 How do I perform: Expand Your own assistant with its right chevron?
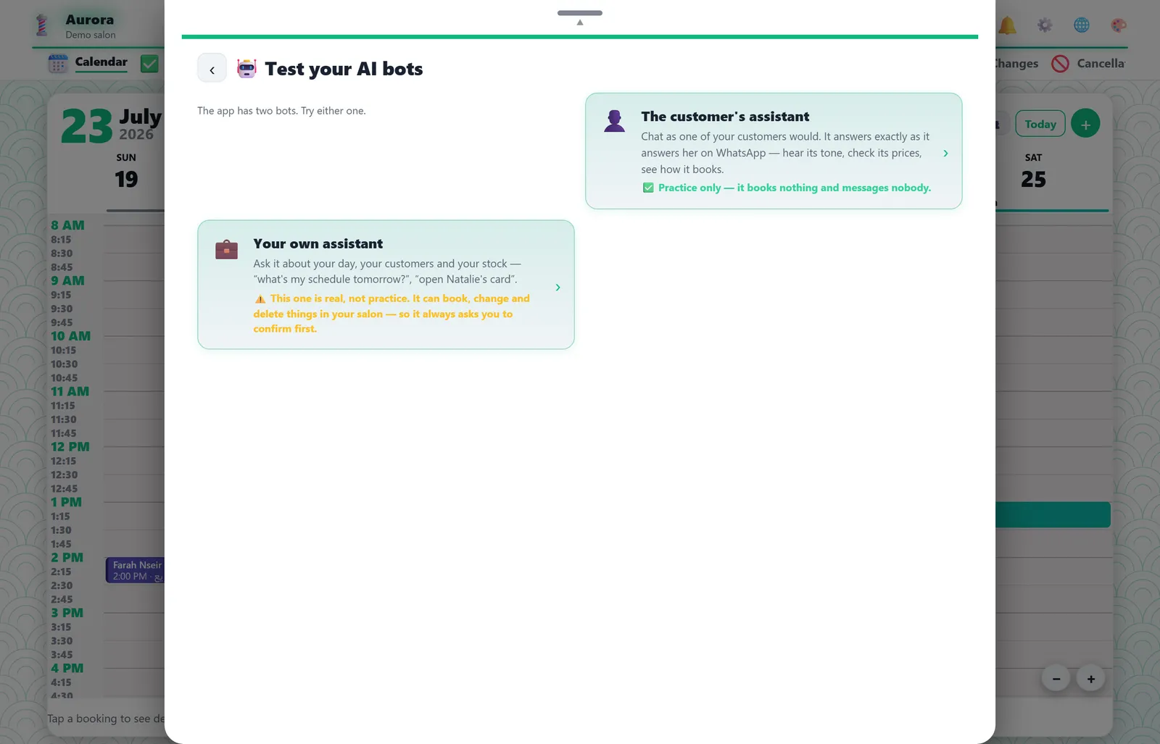coord(558,288)
